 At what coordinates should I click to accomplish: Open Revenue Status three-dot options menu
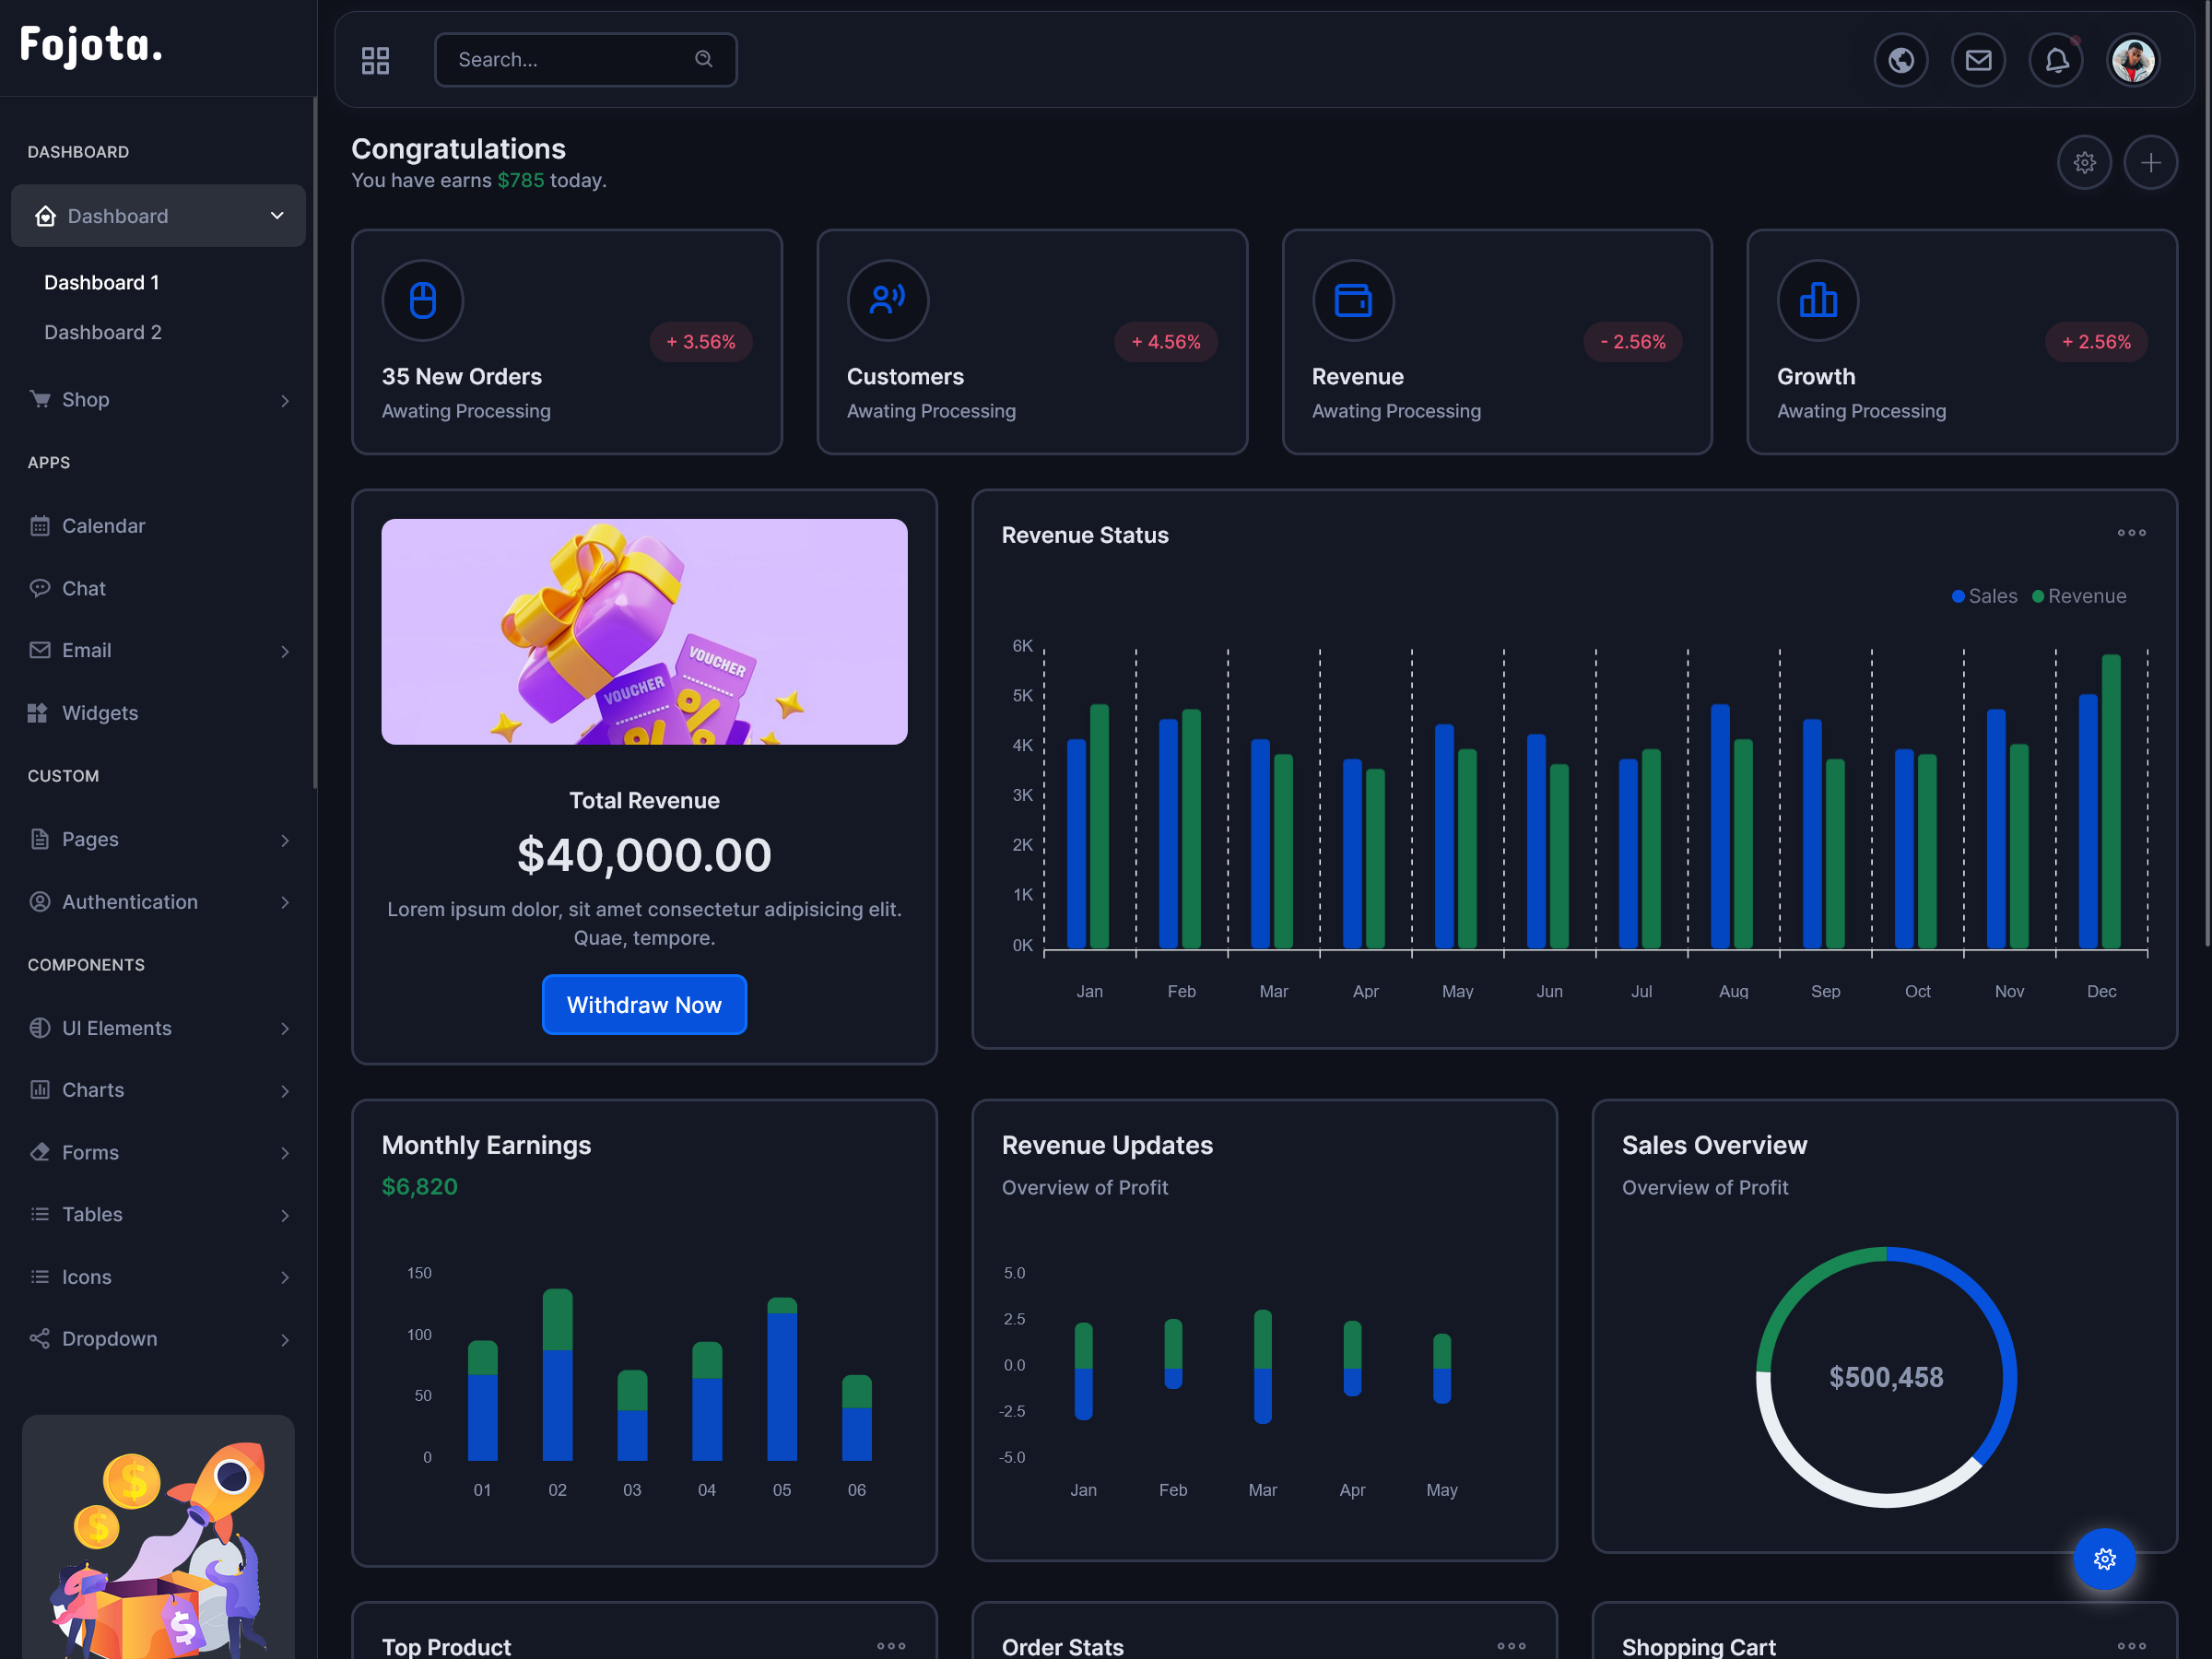pyautogui.click(x=2131, y=533)
